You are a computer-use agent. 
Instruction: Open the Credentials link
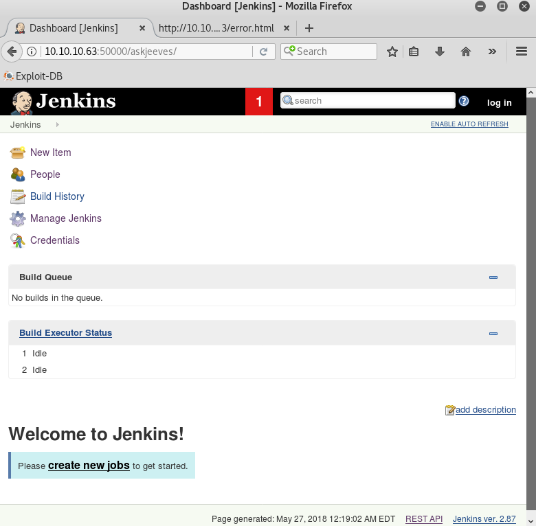[x=55, y=240]
